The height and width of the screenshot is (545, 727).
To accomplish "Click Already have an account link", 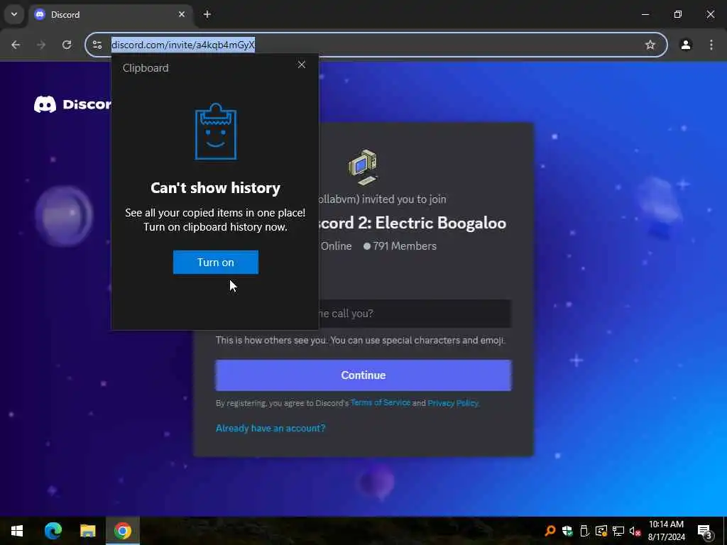I will pos(270,428).
